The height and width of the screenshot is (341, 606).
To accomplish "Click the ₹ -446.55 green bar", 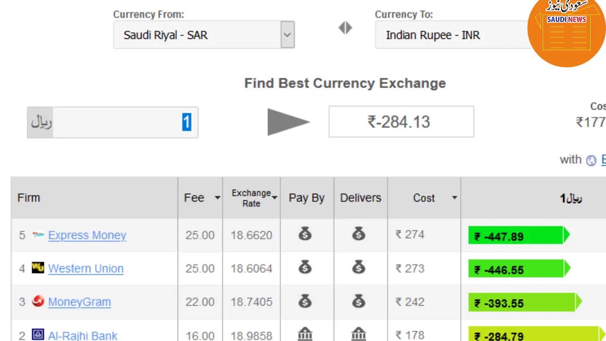I will 519,269.
